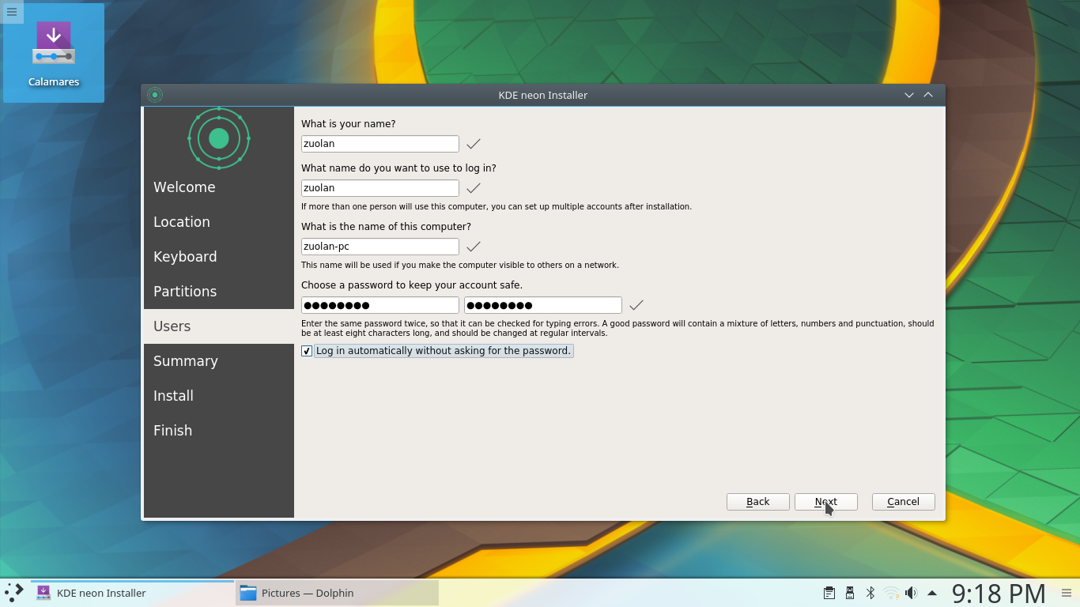Viewport: 1080px width, 607px height.
Task: Click the Back button
Action: tap(758, 502)
